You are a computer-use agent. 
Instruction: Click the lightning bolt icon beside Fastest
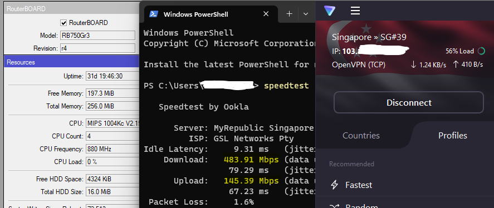point(334,185)
